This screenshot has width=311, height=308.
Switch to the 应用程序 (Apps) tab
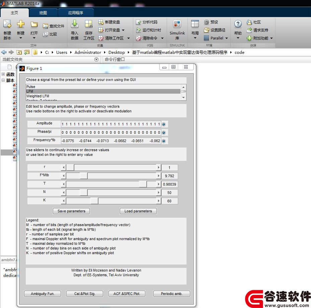point(76,13)
